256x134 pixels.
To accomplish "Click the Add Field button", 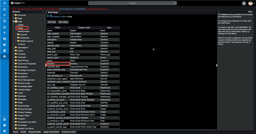I will [52, 22].
